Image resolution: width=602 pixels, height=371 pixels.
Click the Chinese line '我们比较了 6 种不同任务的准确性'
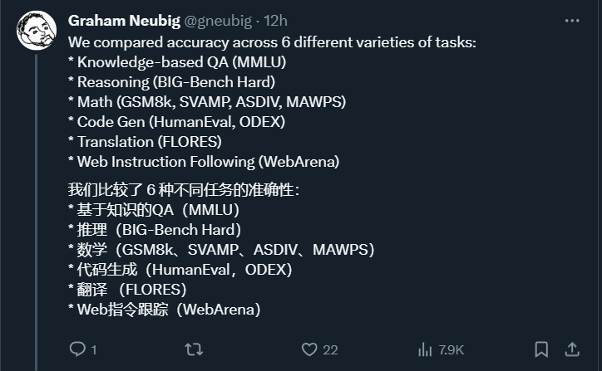183,190
